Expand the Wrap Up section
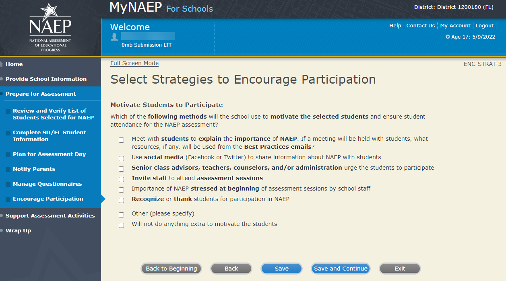The width and height of the screenshot is (506, 281). 18,231
